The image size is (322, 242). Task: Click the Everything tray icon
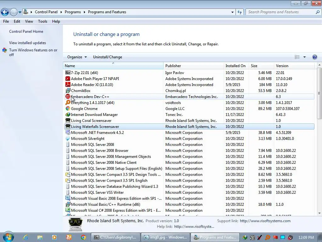[268, 238]
